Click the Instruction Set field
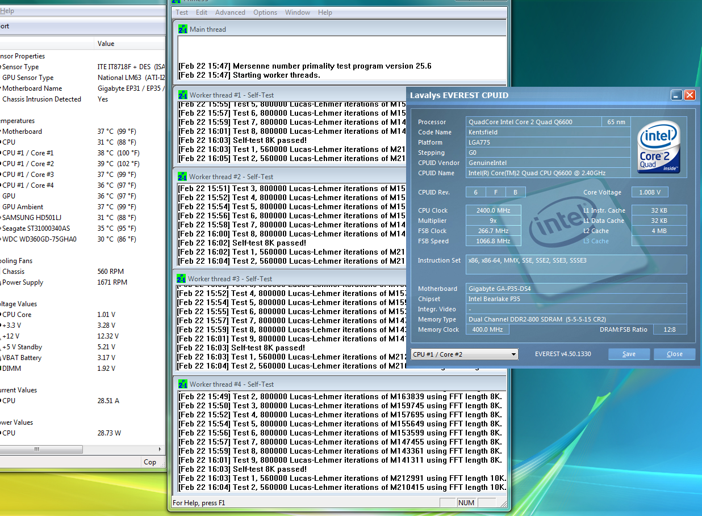Screen dimensions: 702x516 (x=576, y=264)
